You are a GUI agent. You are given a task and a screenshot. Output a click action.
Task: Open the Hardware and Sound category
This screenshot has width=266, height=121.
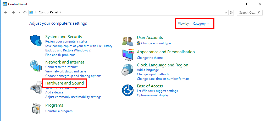(x=64, y=83)
